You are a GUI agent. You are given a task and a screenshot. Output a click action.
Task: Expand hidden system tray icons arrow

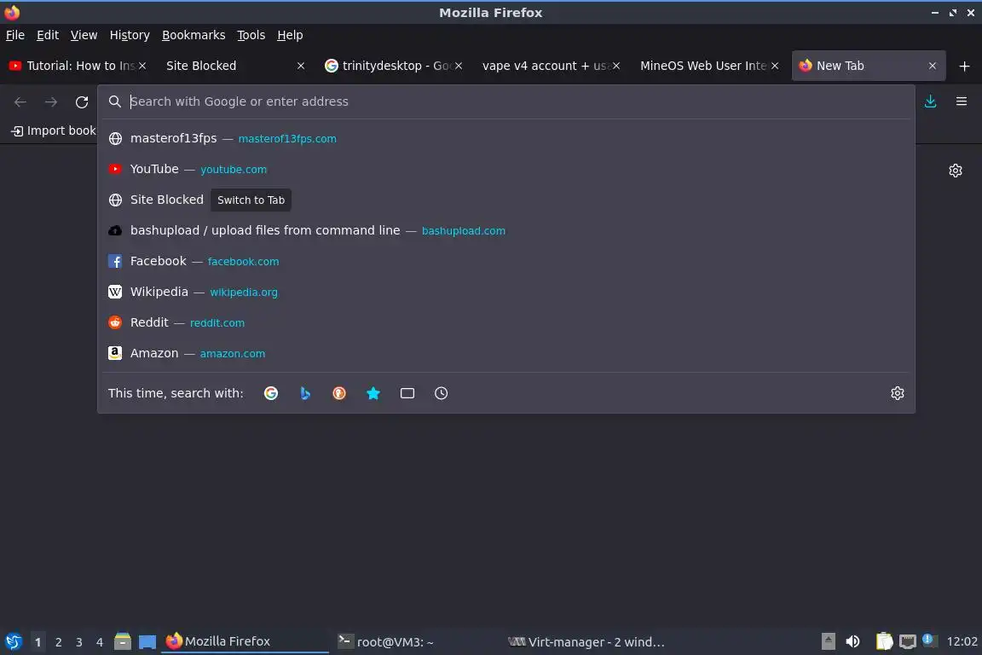pos(828,641)
